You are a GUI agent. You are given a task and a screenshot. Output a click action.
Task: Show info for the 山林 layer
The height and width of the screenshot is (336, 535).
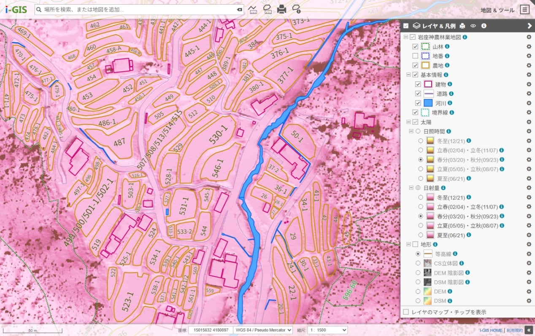[x=447, y=46]
